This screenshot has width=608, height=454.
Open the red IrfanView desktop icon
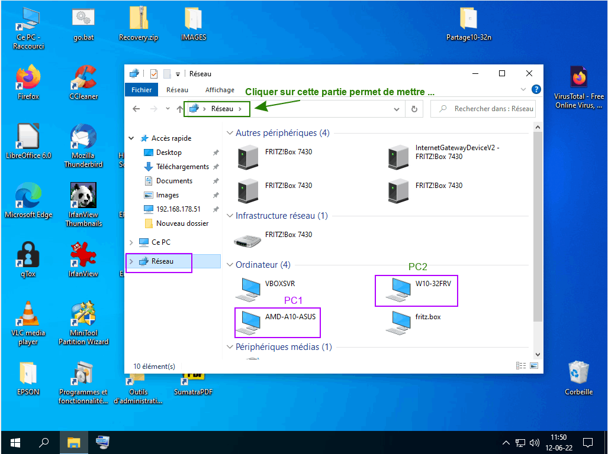pyautogui.click(x=83, y=260)
